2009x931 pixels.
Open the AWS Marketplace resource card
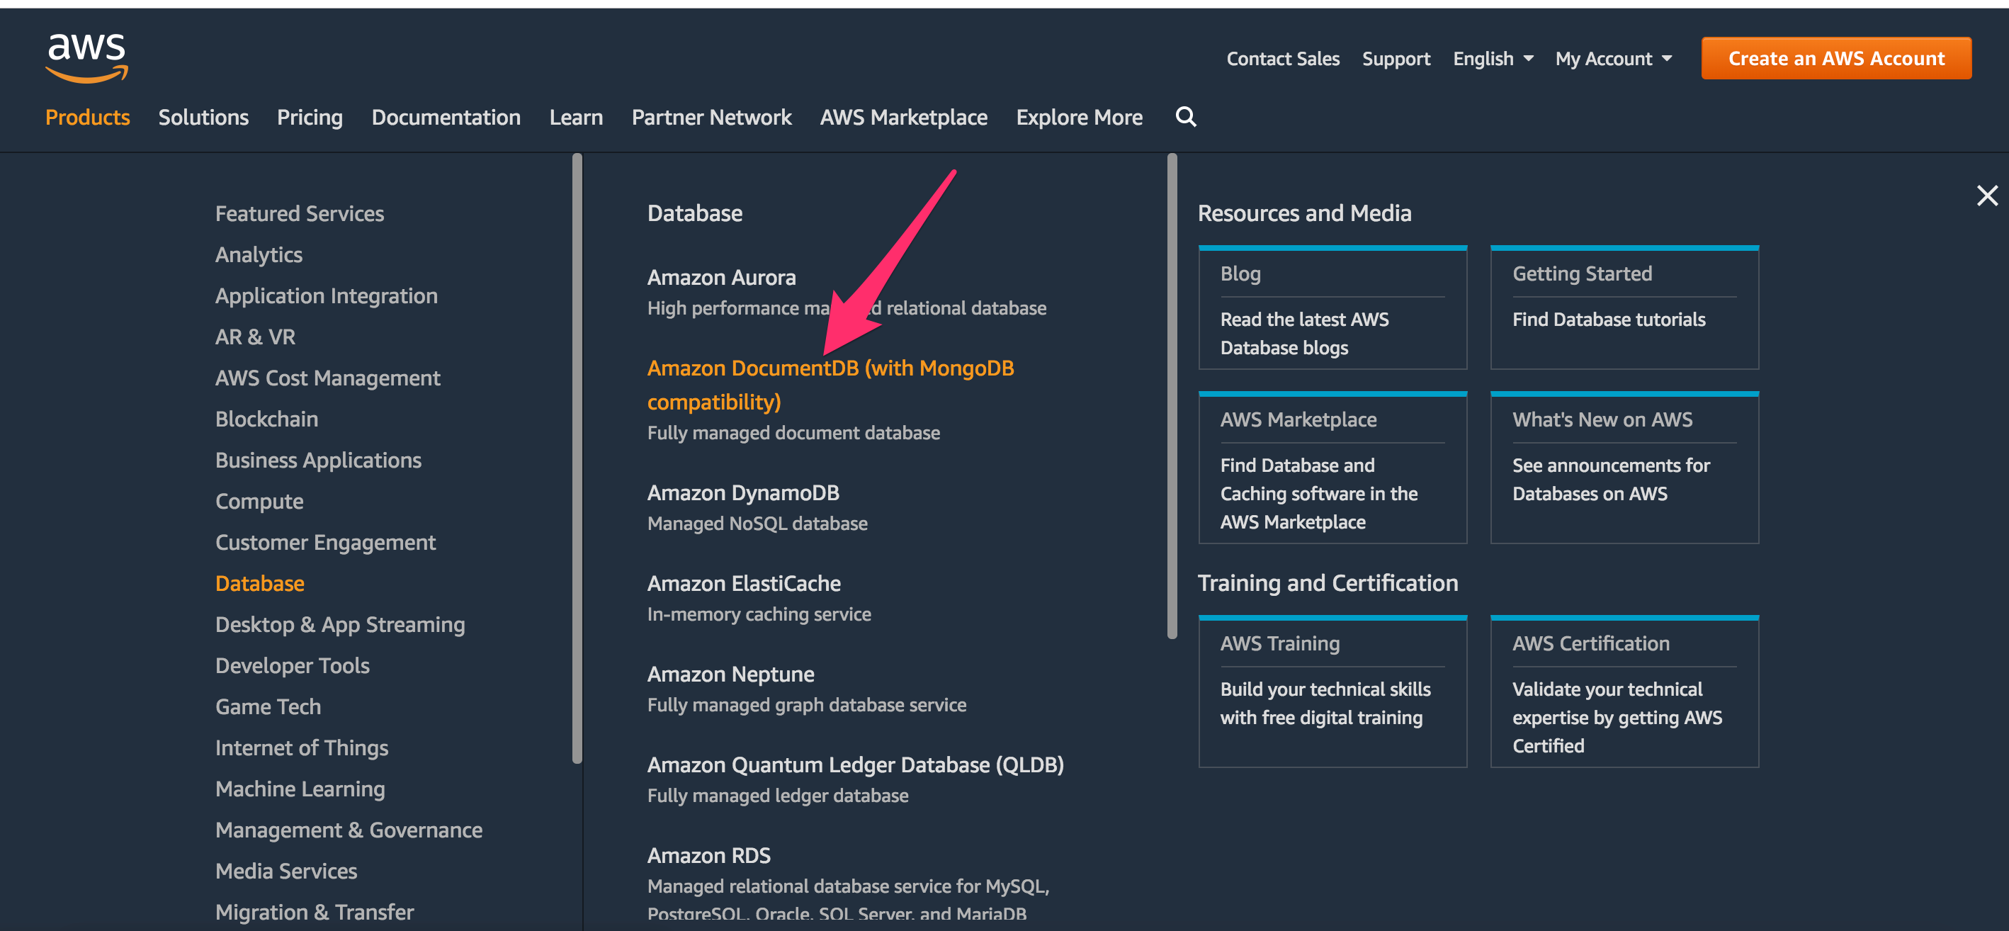(x=1332, y=468)
